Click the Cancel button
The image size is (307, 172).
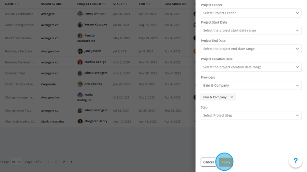pos(208,162)
